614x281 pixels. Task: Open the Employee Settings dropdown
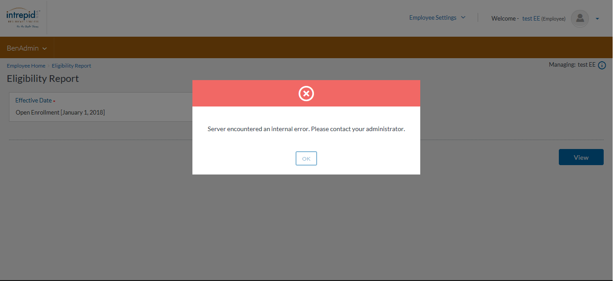pyautogui.click(x=433, y=18)
